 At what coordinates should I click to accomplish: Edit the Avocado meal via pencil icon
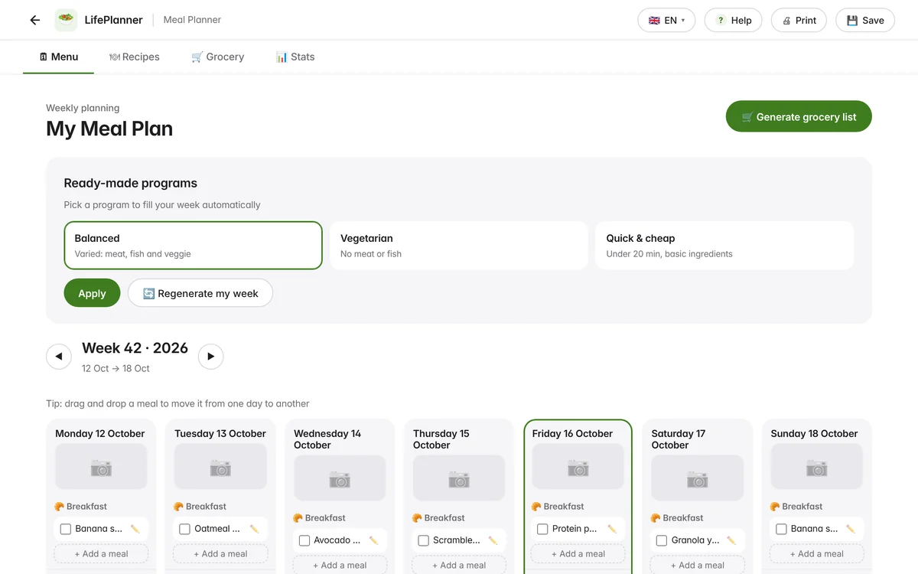[374, 540]
